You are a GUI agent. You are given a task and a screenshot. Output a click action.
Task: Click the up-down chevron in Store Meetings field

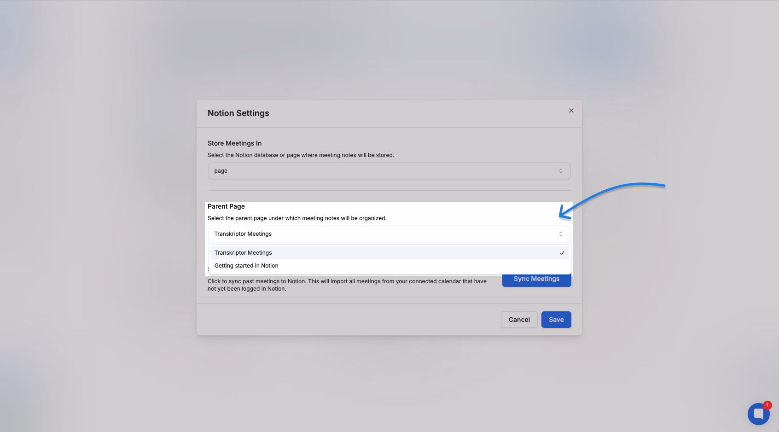[x=560, y=171]
